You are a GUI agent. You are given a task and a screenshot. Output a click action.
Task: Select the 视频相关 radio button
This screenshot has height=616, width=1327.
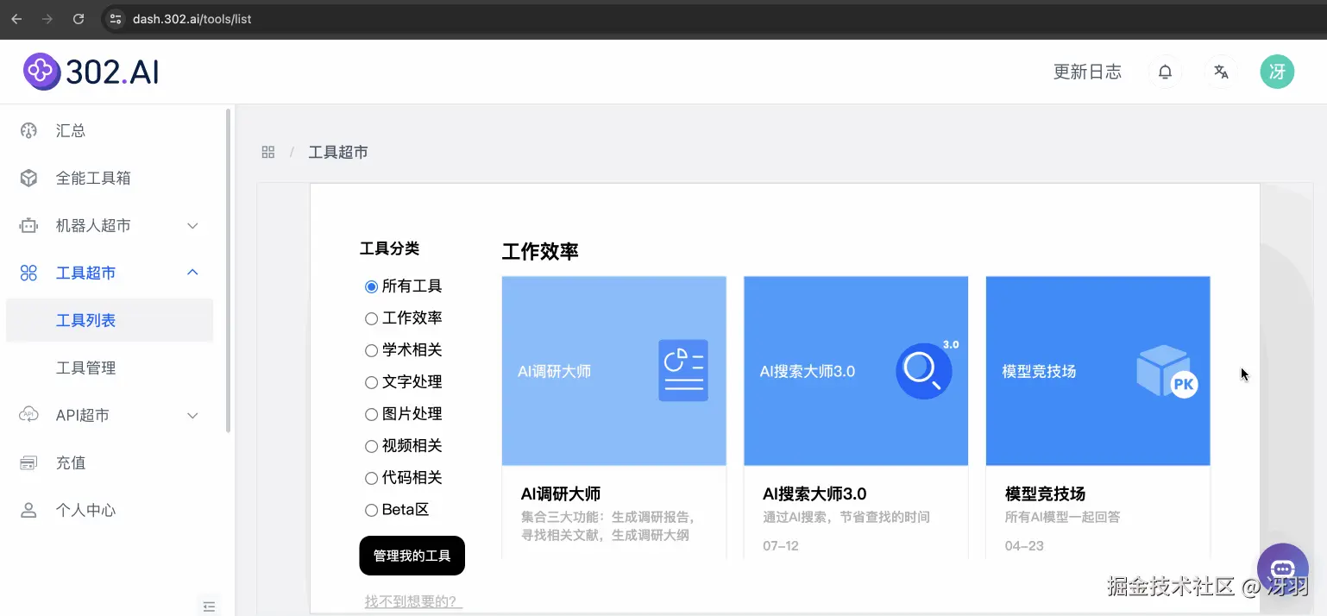point(372,446)
